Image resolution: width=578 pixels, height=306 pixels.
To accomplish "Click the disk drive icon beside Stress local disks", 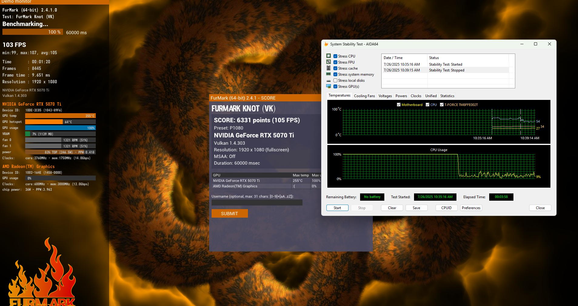I will [x=329, y=81].
